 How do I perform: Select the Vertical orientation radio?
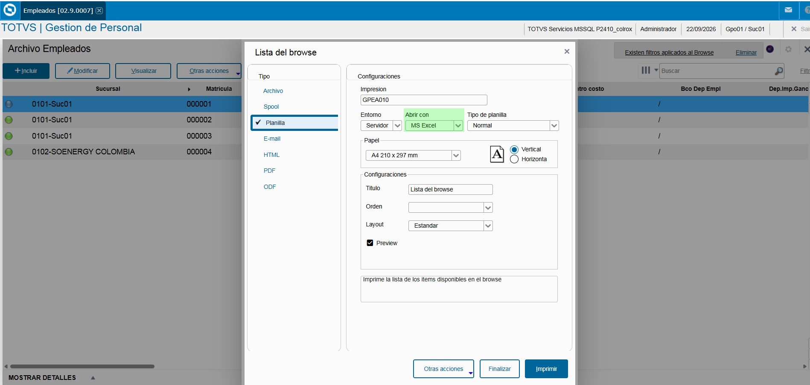coord(514,150)
